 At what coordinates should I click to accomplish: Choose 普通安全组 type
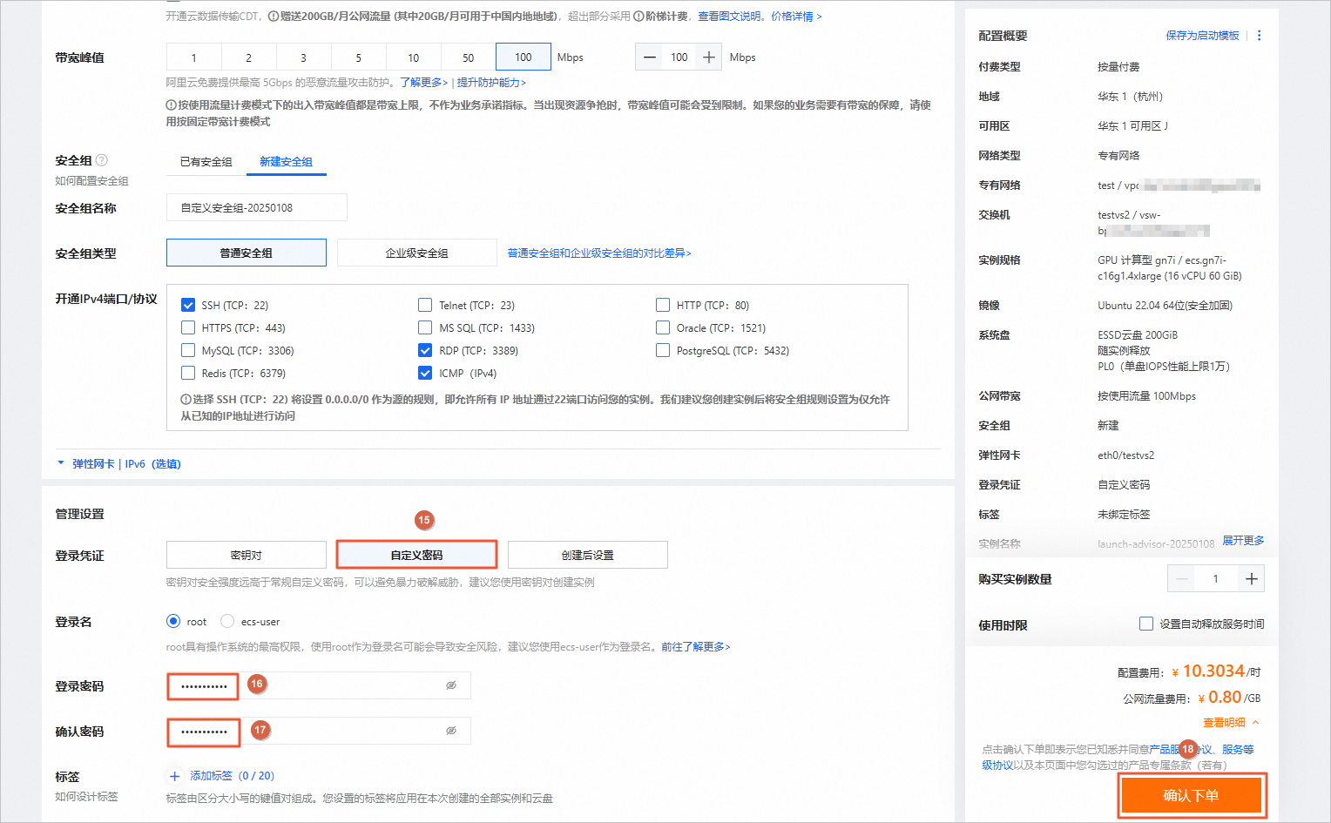click(247, 253)
